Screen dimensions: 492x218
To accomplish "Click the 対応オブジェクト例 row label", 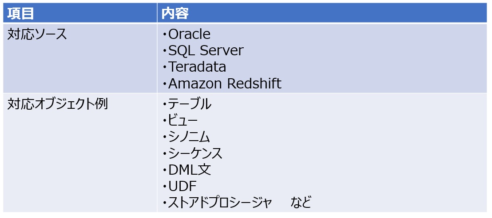I will point(58,104).
